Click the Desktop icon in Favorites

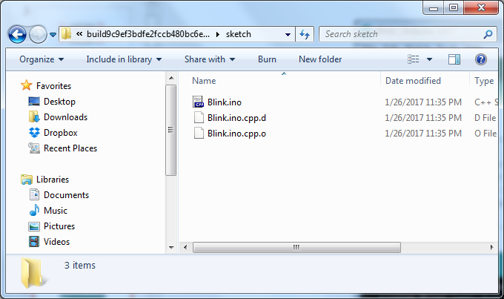pos(34,102)
